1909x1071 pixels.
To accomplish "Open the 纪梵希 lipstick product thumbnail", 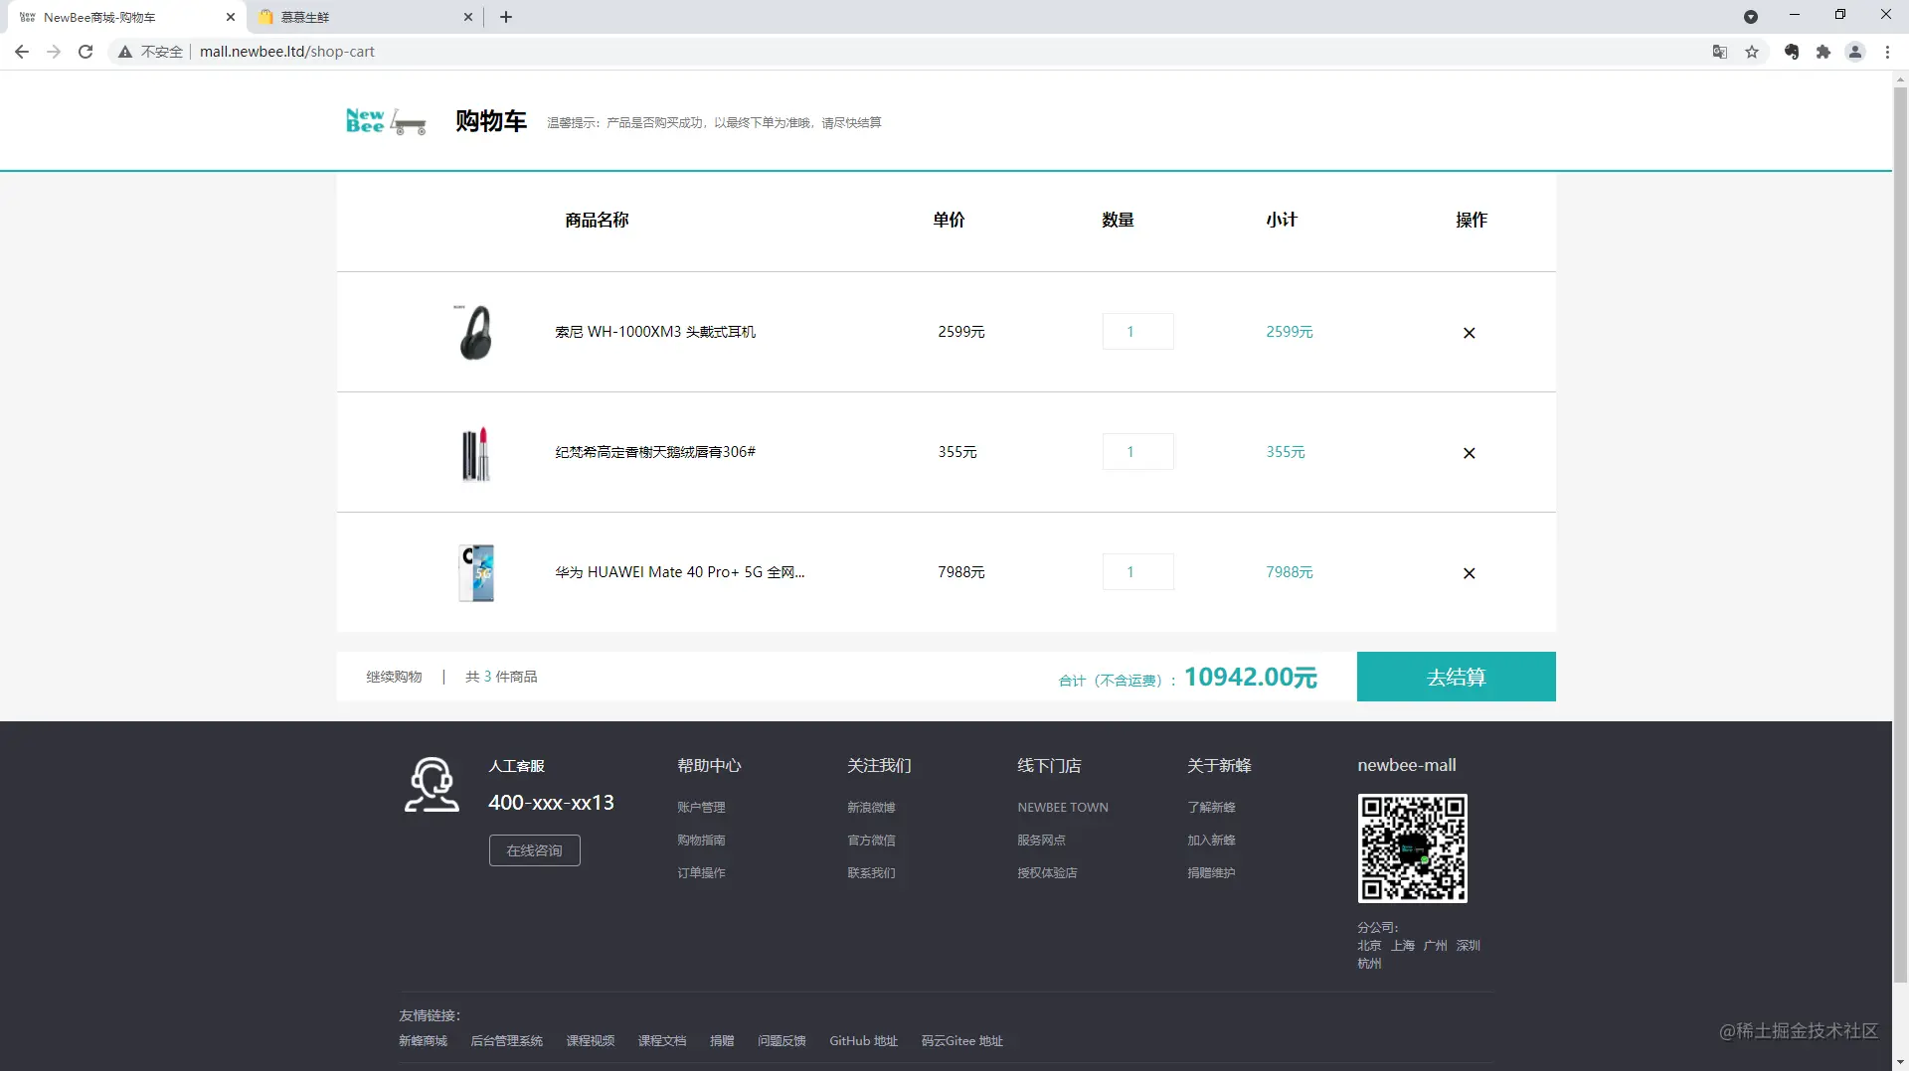I will (x=476, y=453).
